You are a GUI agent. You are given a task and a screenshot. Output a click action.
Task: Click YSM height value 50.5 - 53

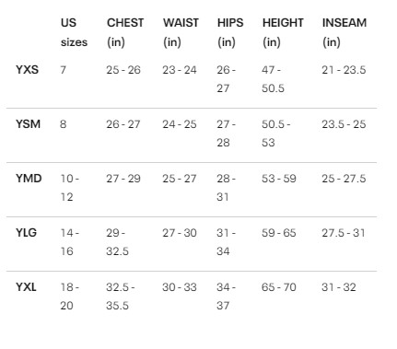276,134
